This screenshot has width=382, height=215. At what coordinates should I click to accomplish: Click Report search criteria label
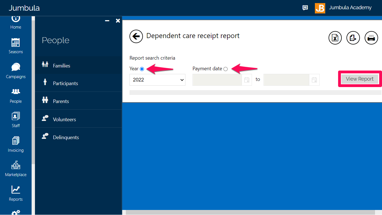click(152, 58)
